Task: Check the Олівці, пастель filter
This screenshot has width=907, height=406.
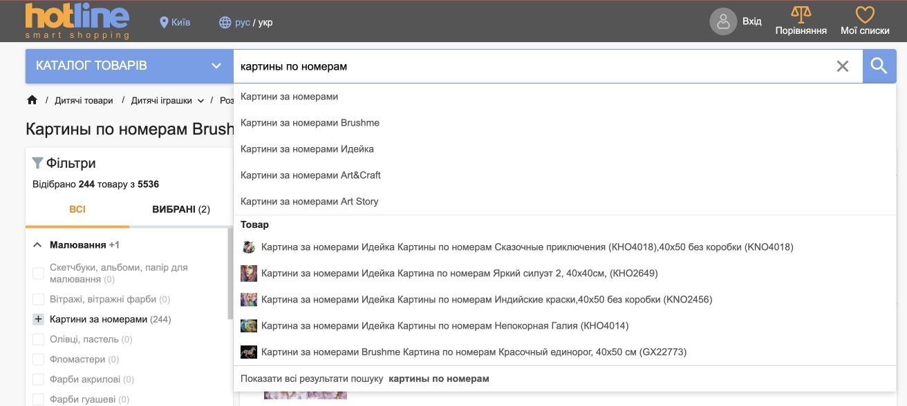Action: [x=39, y=340]
